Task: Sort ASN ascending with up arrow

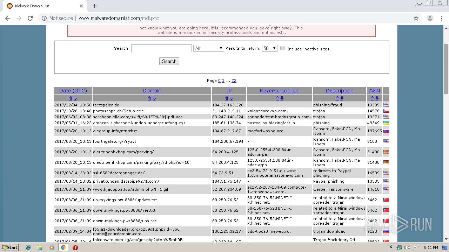Action: [x=373, y=98]
